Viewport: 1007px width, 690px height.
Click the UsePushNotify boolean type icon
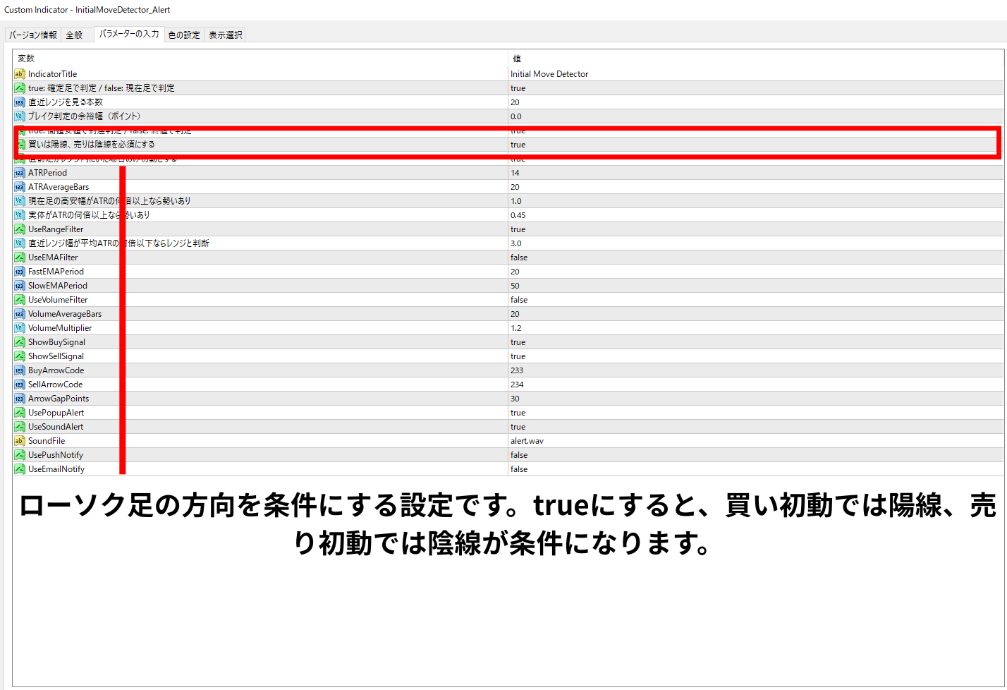click(x=20, y=455)
